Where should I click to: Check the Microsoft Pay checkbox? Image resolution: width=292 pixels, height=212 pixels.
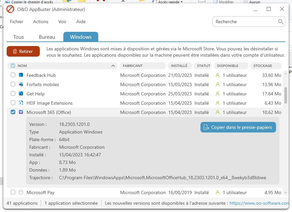(x=13, y=192)
